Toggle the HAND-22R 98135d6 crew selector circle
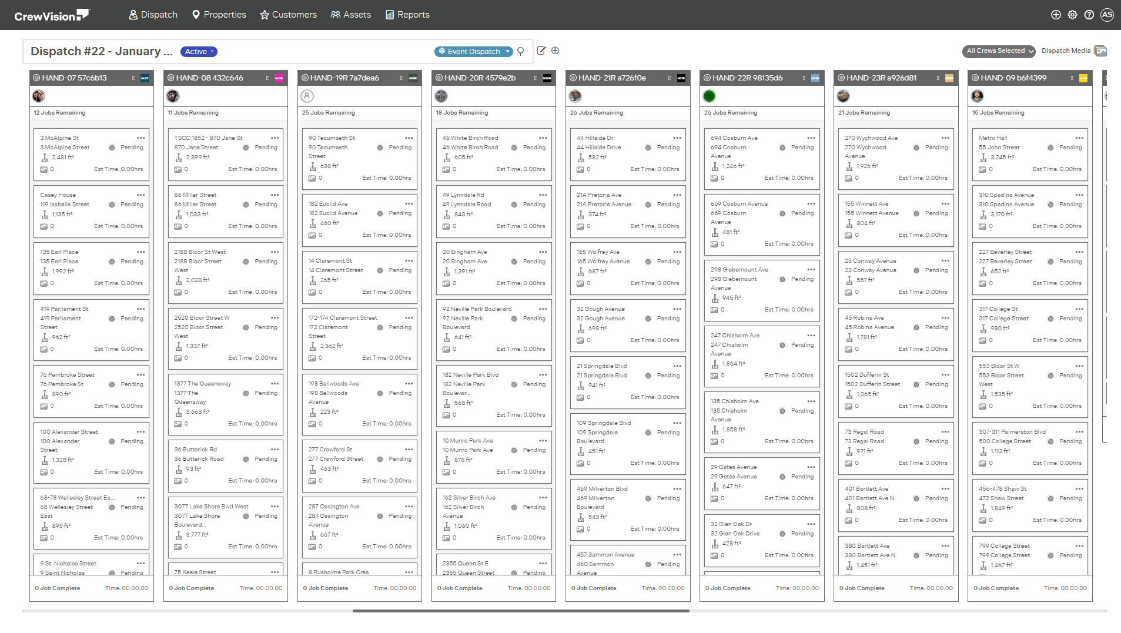This screenshot has width=1121, height=633. click(707, 78)
